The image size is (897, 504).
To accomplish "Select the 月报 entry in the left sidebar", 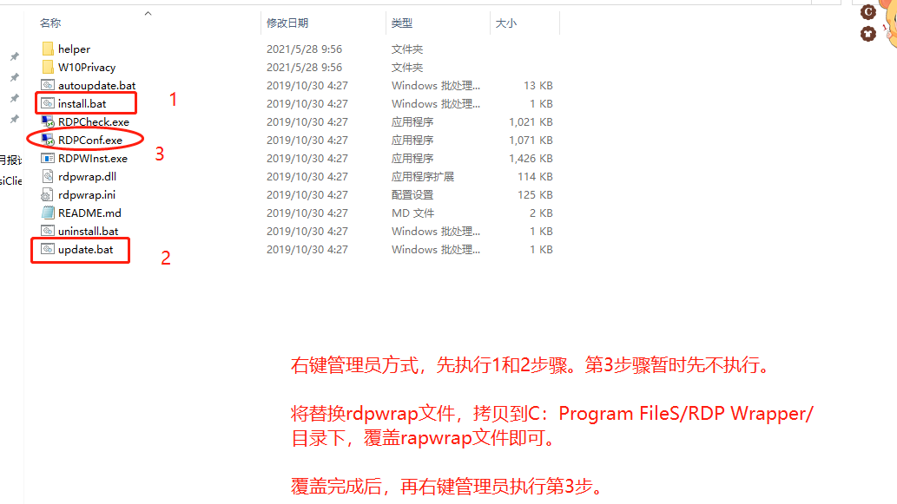I will click(x=8, y=160).
